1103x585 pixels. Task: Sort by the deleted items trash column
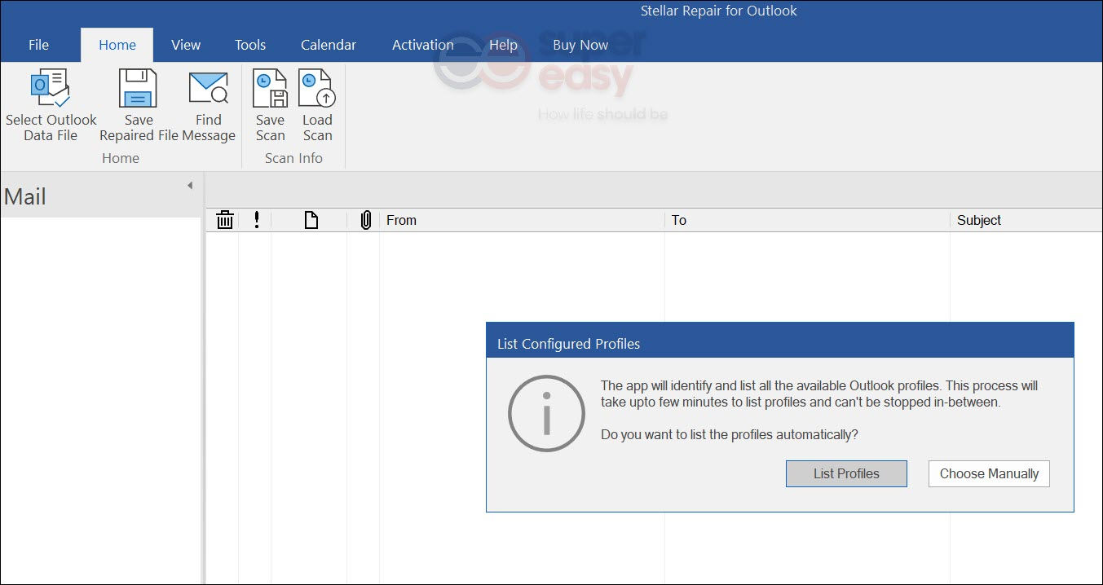click(x=225, y=220)
